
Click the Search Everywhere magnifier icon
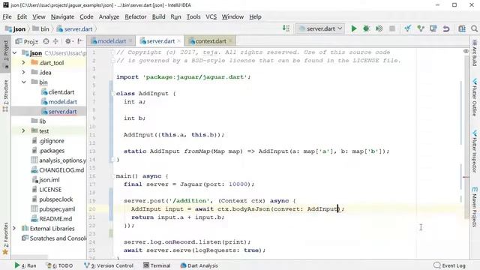tap(474, 28)
